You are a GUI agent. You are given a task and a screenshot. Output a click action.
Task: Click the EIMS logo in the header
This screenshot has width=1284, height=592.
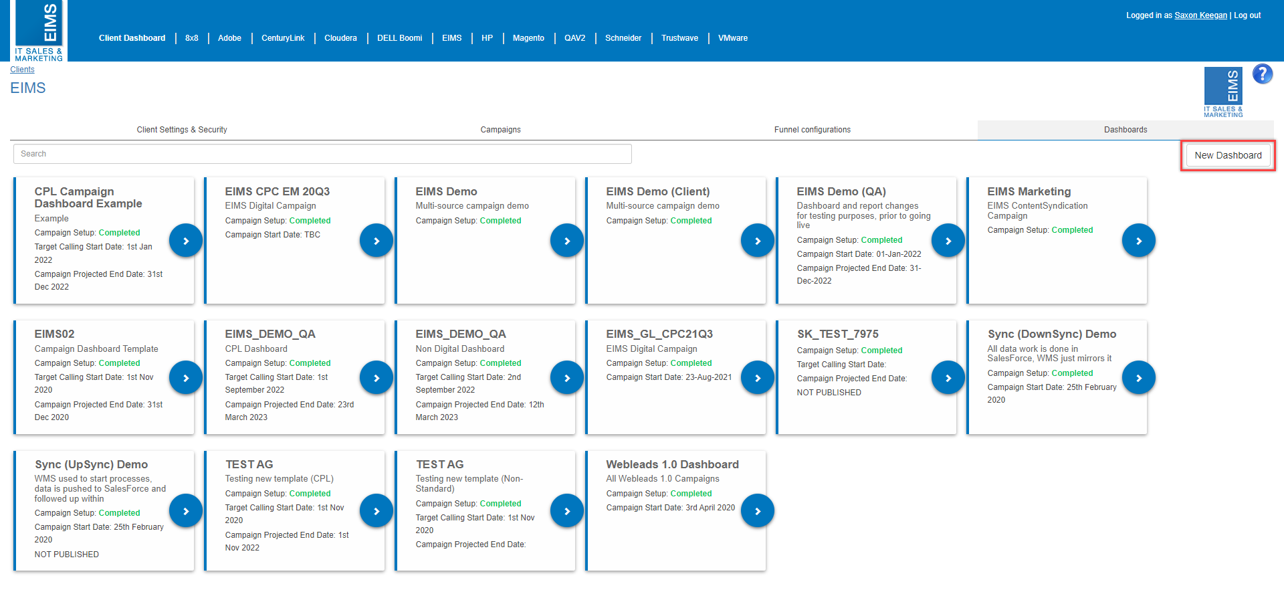[x=39, y=31]
